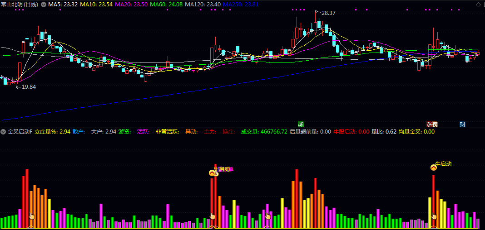Select the MA5: 23.32 indicator label

pos(63,5)
